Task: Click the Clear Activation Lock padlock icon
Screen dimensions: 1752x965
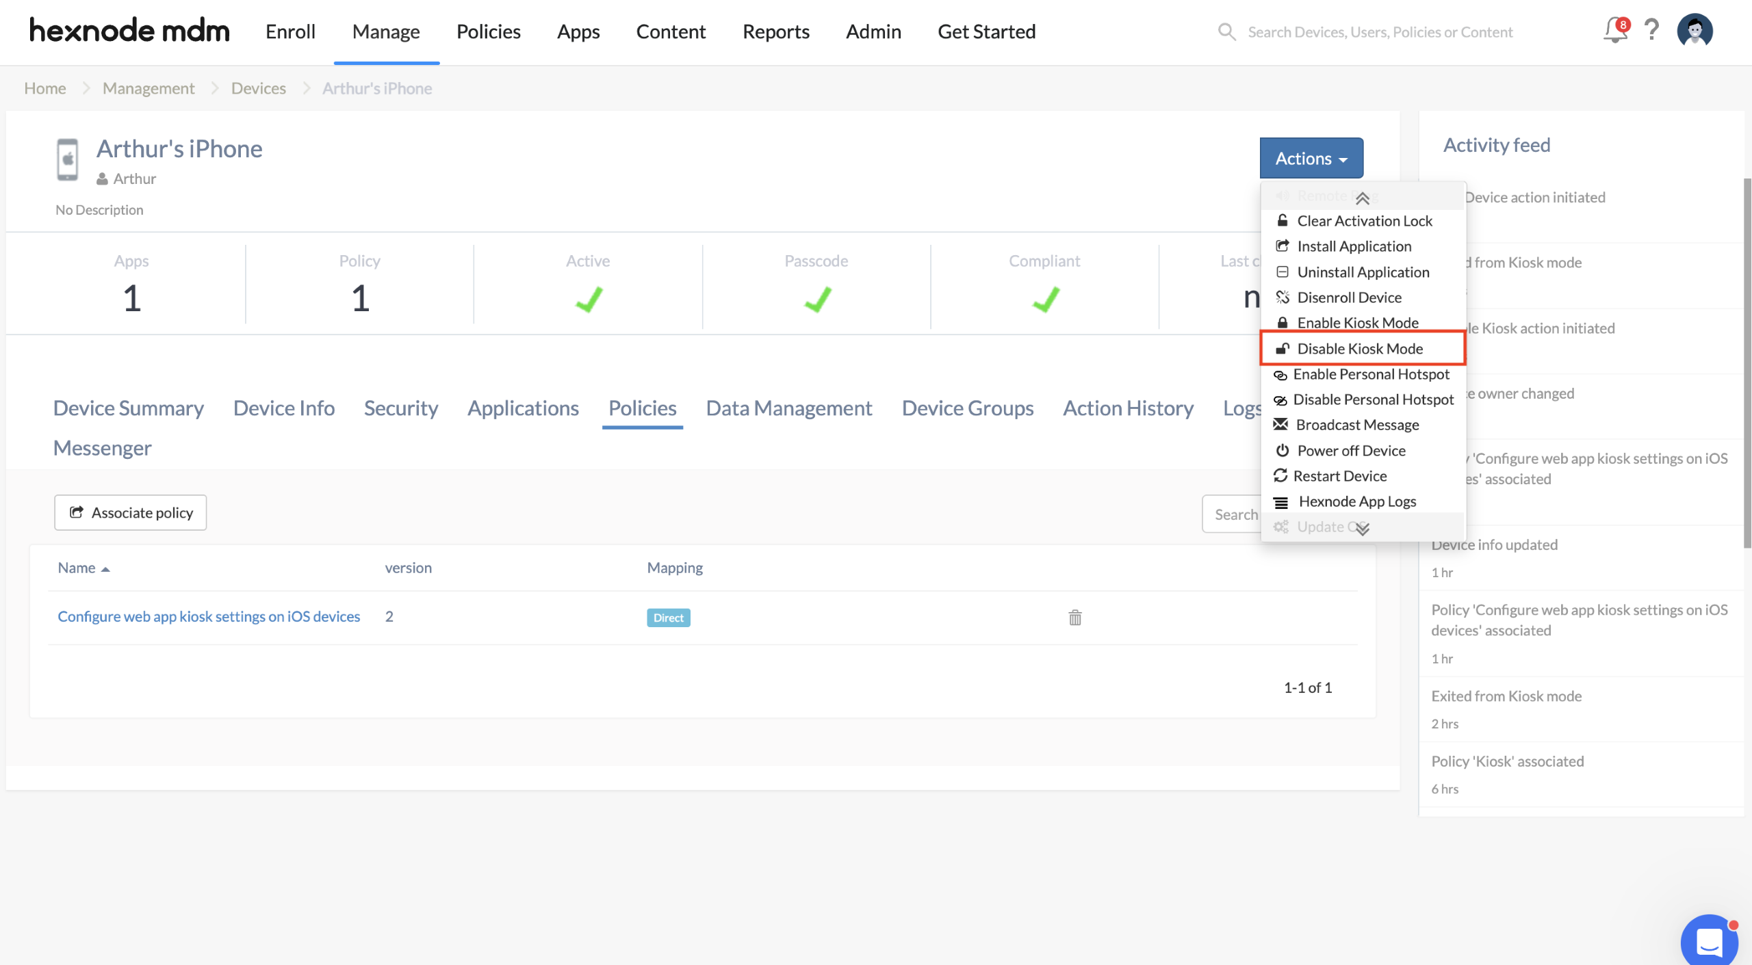Action: point(1283,220)
